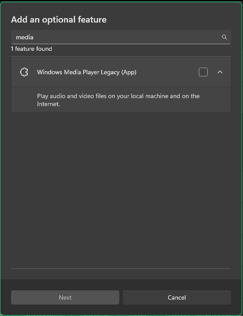Image resolution: width=243 pixels, height=316 pixels.
Task: Click the icon left of Windows Media Player
Action: point(24,72)
